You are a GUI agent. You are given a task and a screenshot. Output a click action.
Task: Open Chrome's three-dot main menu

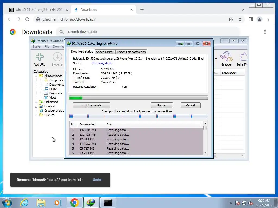pos(268,19)
